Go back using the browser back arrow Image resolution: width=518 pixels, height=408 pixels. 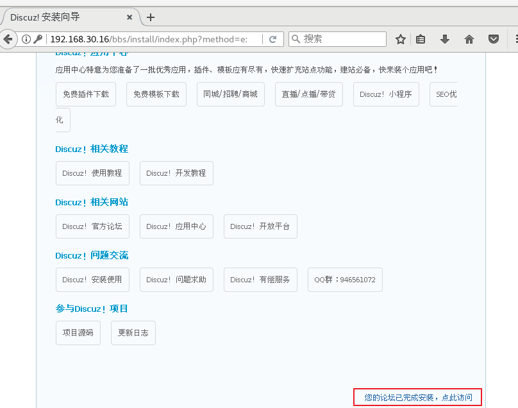[8, 39]
